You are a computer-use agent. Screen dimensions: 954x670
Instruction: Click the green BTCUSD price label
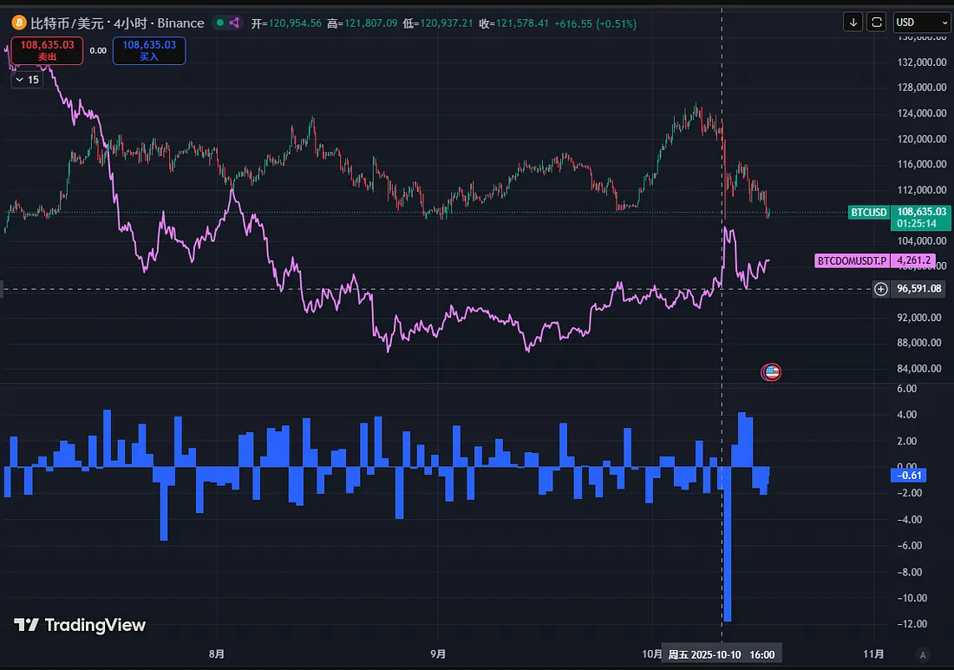pos(868,213)
